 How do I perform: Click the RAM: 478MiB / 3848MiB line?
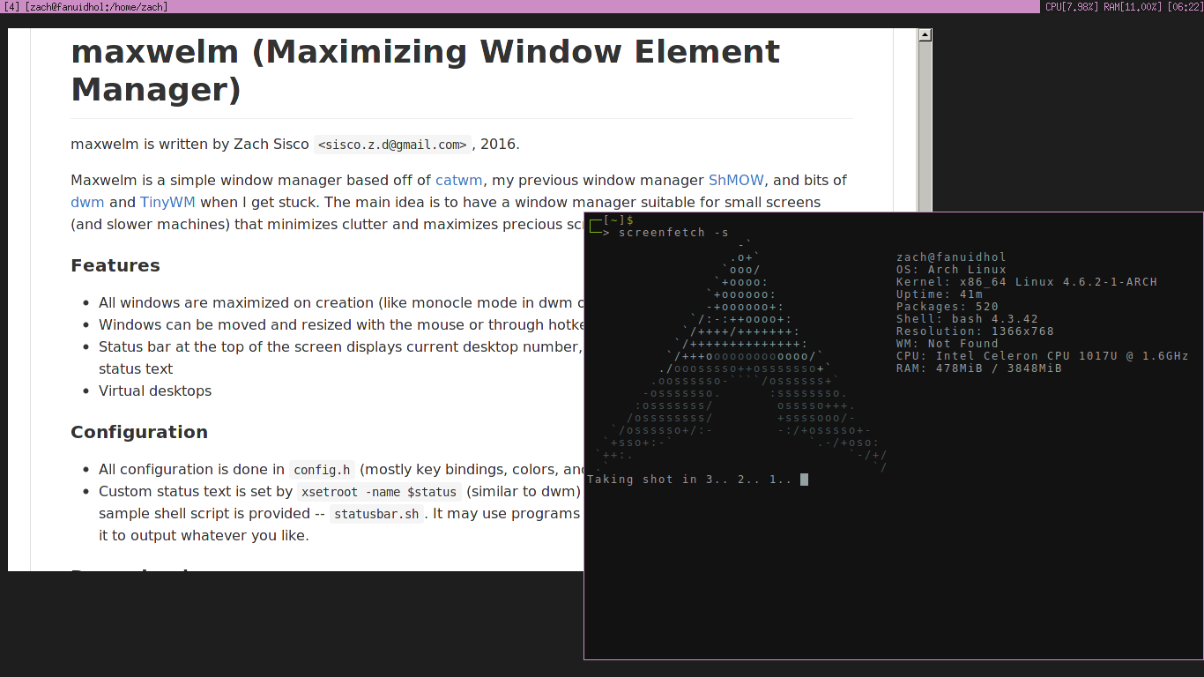(979, 368)
